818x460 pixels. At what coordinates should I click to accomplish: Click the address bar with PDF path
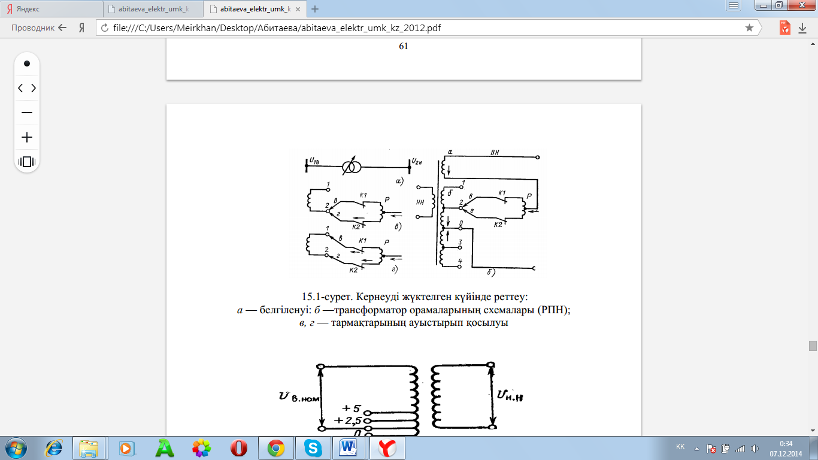click(x=419, y=28)
